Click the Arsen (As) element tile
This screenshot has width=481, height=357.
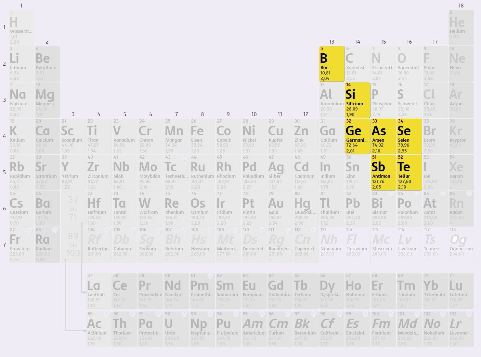(x=383, y=136)
